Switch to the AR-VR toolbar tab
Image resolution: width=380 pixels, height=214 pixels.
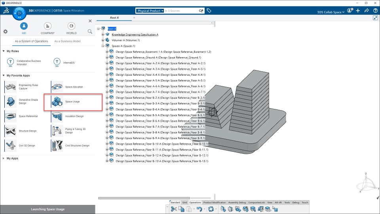click(x=278, y=203)
